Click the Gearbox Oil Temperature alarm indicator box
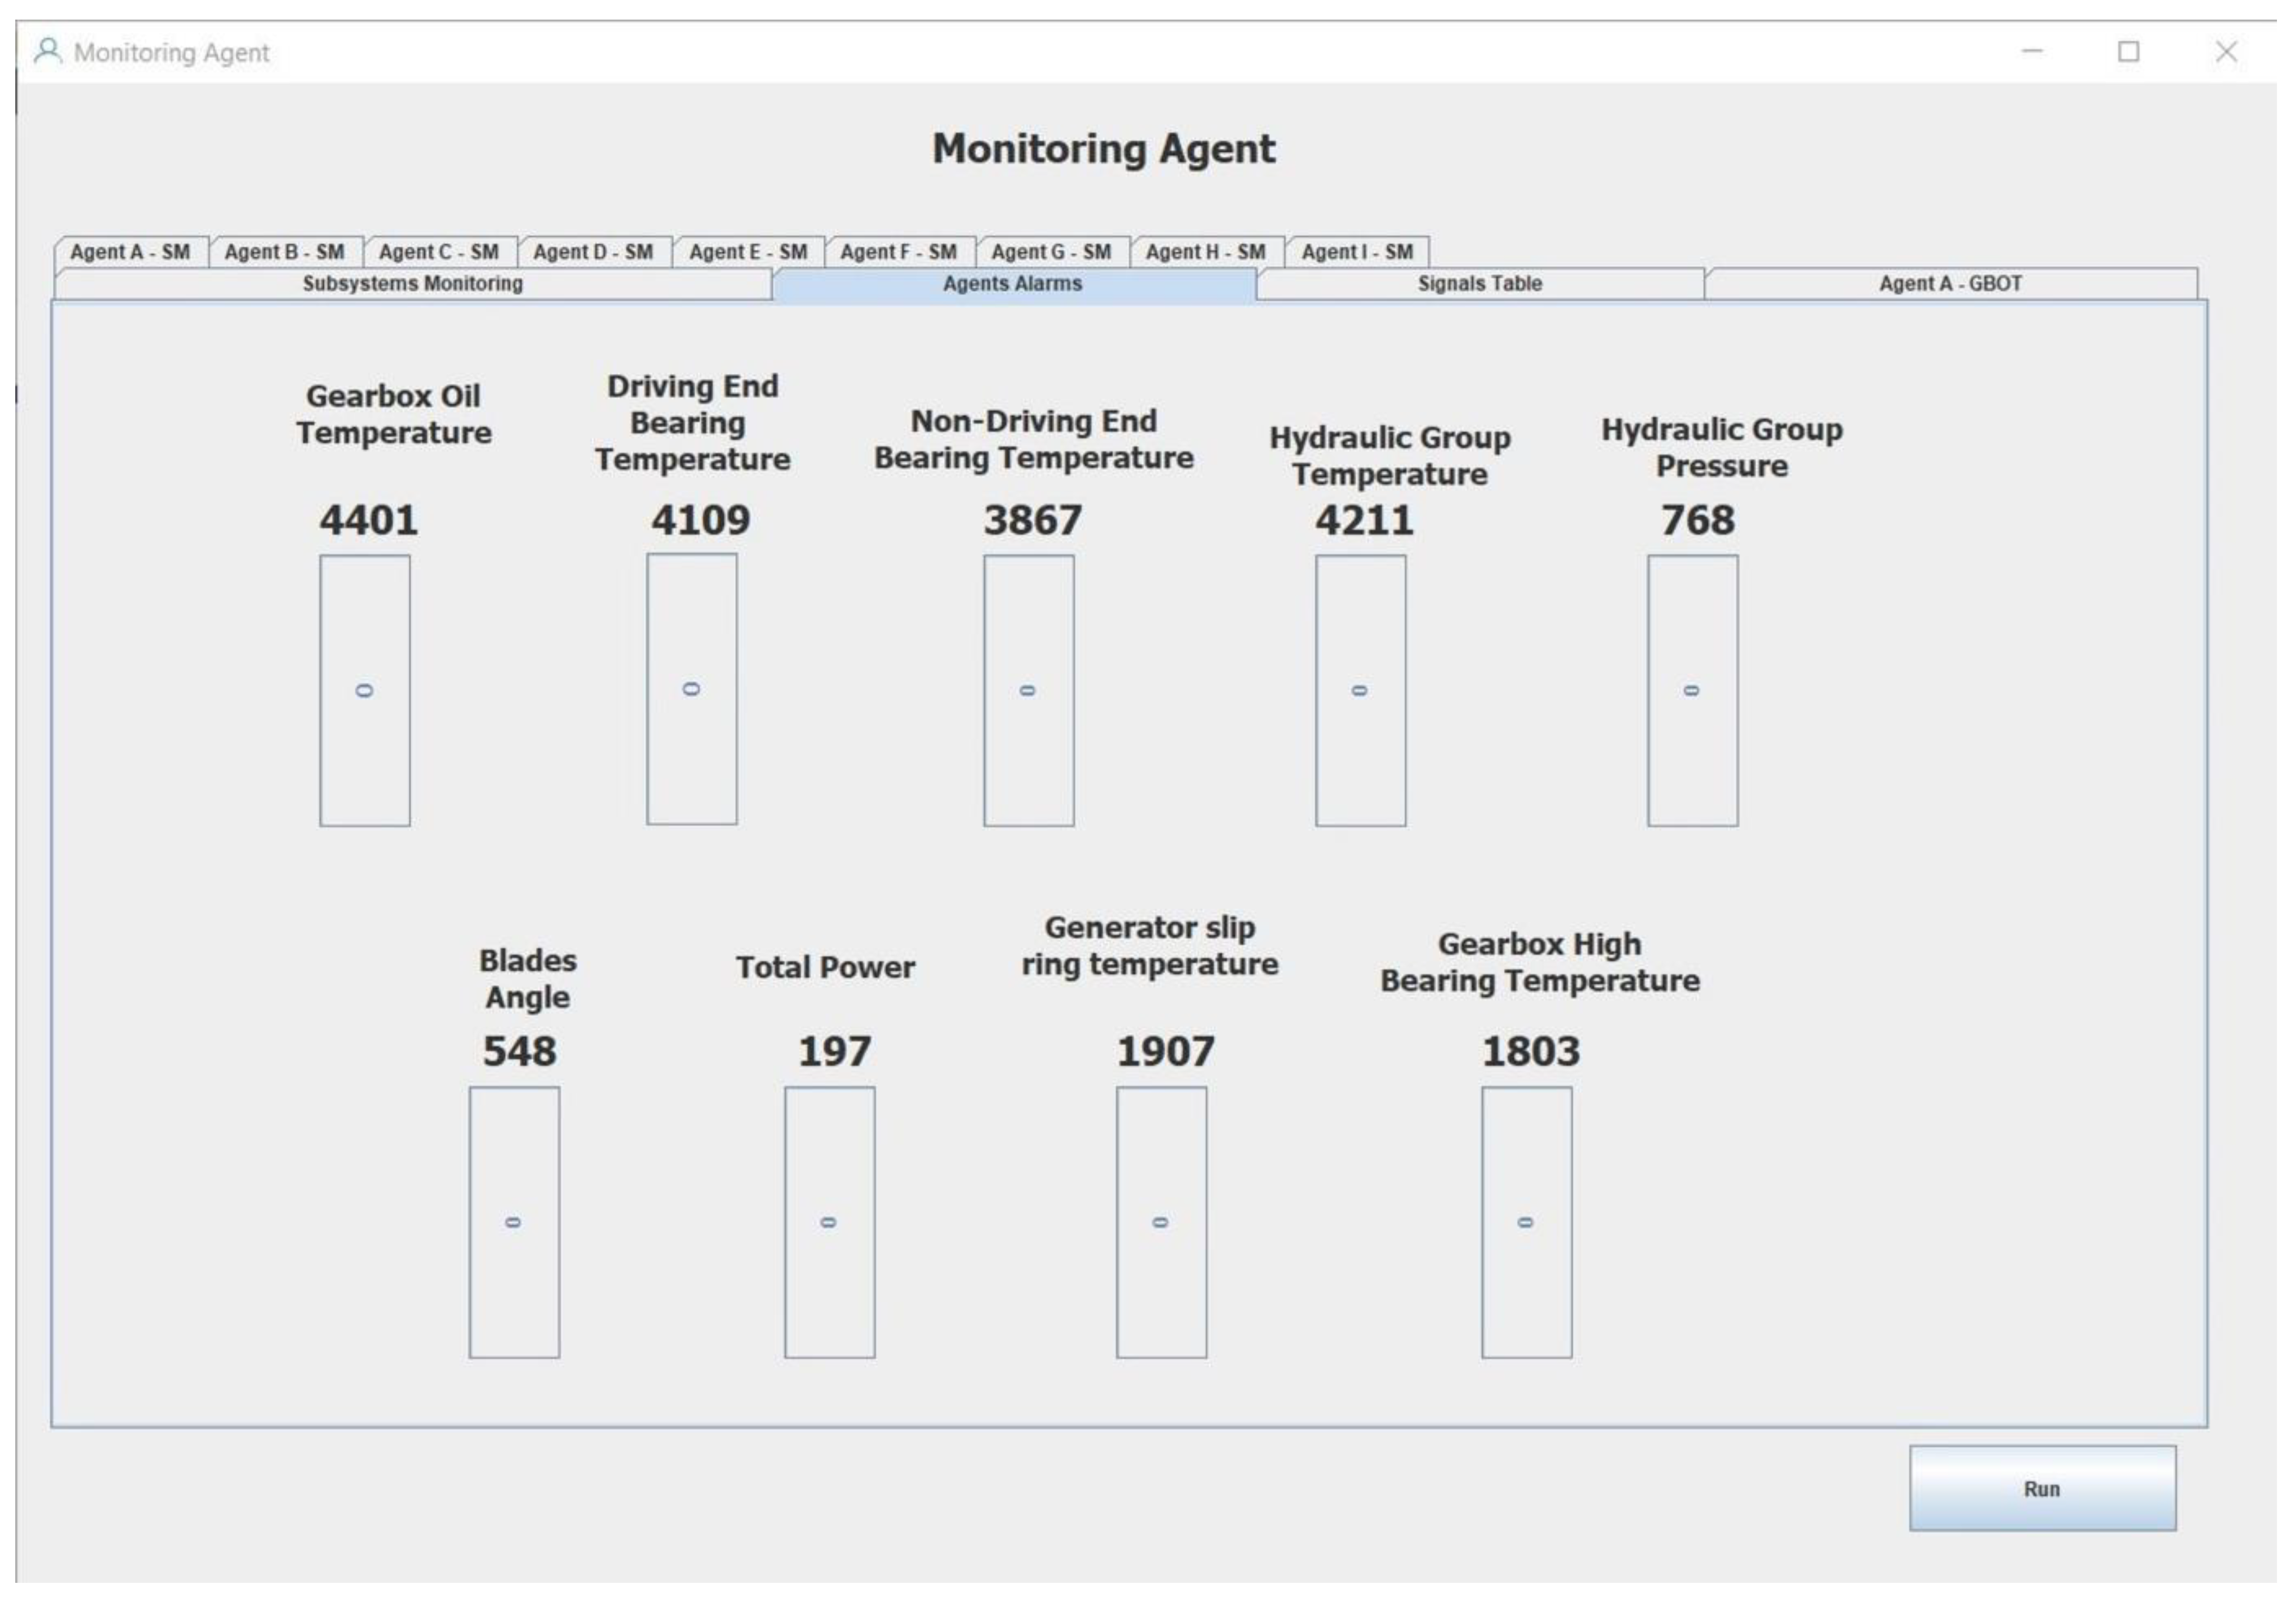Image resolution: width=2296 pixels, height=1597 pixels. (x=365, y=691)
